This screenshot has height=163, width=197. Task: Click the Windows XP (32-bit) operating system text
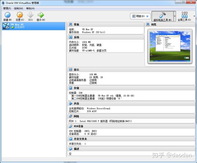pyautogui.click(x=94, y=32)
